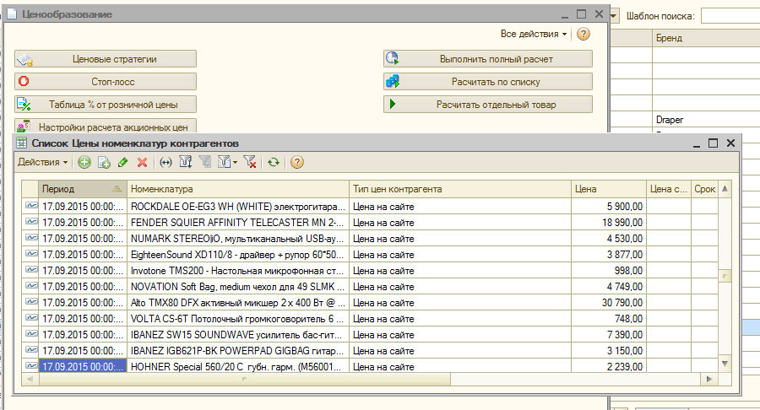The image size is (760, 410).
Task: Select the NUMARK STEREOiO row
Action: point(369,239)
